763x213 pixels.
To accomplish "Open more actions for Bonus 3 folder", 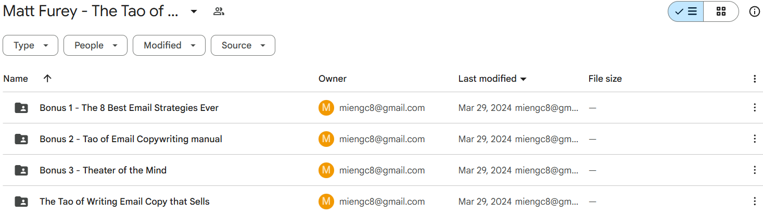I will point(755,170).
